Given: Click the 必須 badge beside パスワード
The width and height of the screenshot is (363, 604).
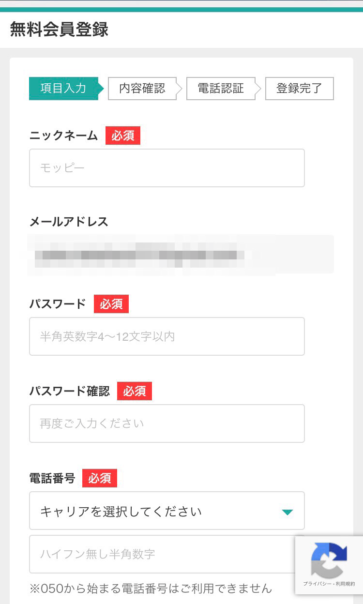Looking at the screenshot, I should point(111,304).
